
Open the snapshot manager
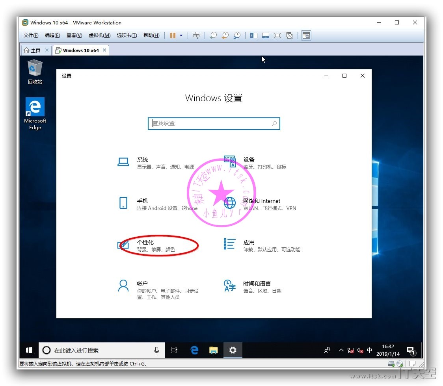pos(237,35)
